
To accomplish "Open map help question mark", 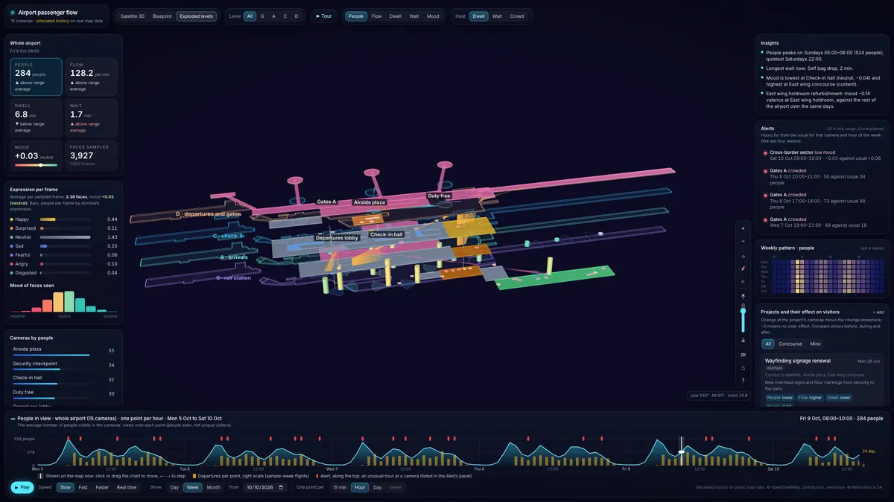I will (743, 380).
